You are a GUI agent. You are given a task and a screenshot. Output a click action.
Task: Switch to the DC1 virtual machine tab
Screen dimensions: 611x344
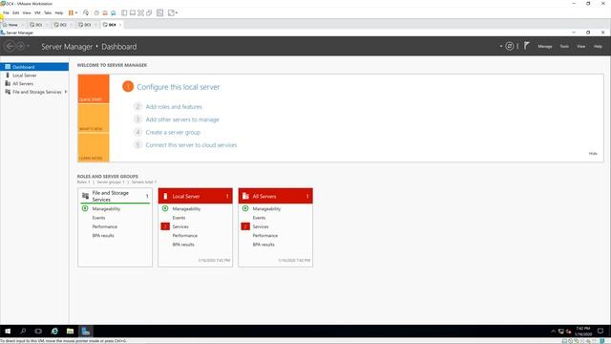[37, 25]
